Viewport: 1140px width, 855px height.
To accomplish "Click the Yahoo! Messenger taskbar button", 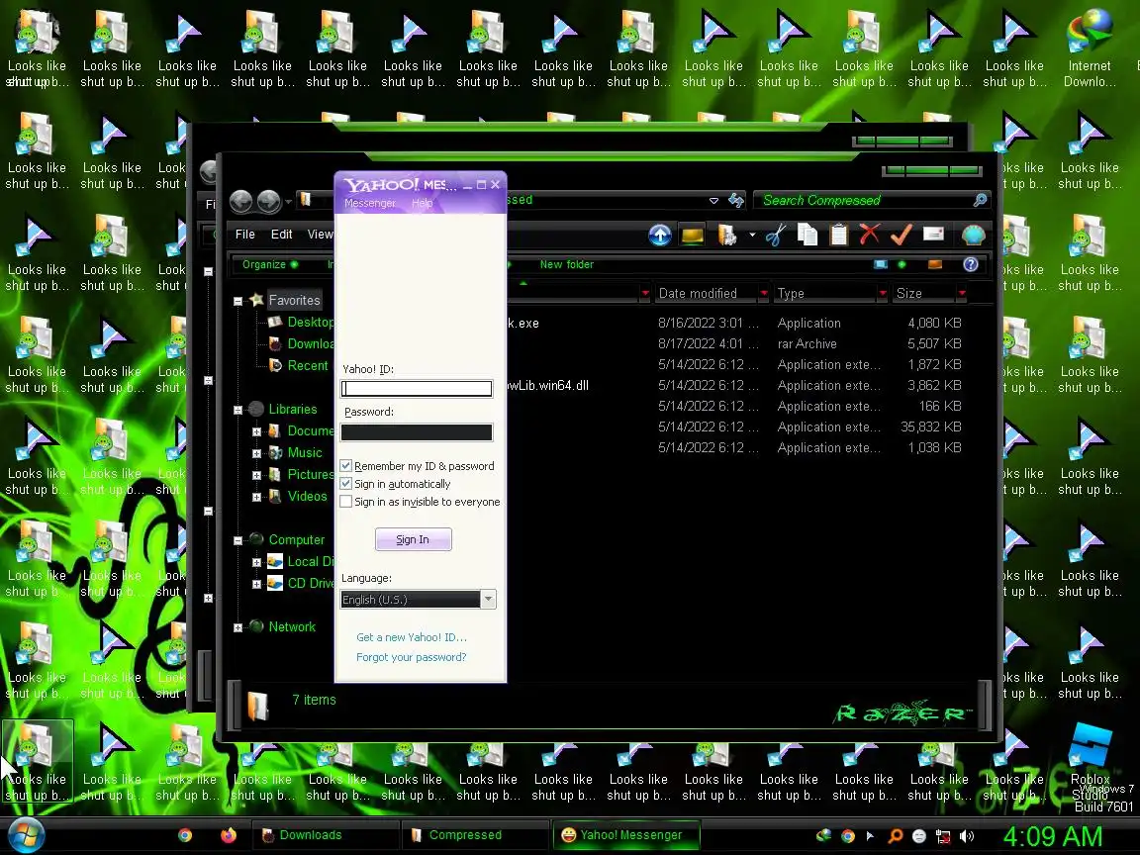I will (626, 834).
